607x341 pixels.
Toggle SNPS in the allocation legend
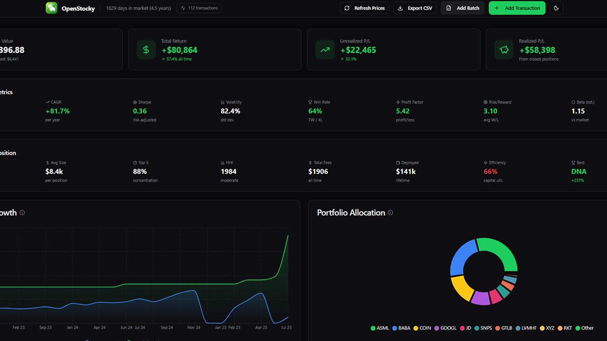[x=483, y=328]
